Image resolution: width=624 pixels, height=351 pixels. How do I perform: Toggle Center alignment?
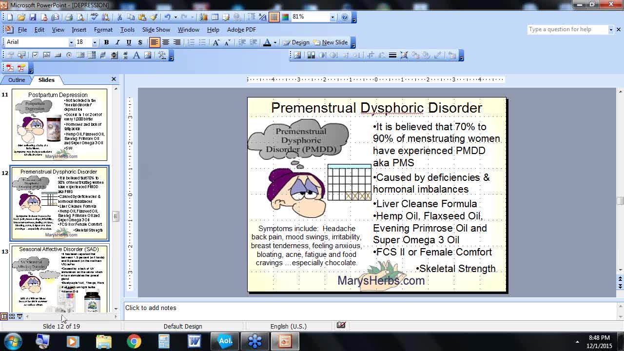165,42
